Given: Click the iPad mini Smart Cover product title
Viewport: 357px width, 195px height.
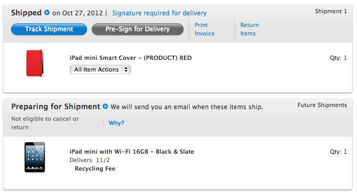Looking at the screenshot, I should tap(130, 58).
